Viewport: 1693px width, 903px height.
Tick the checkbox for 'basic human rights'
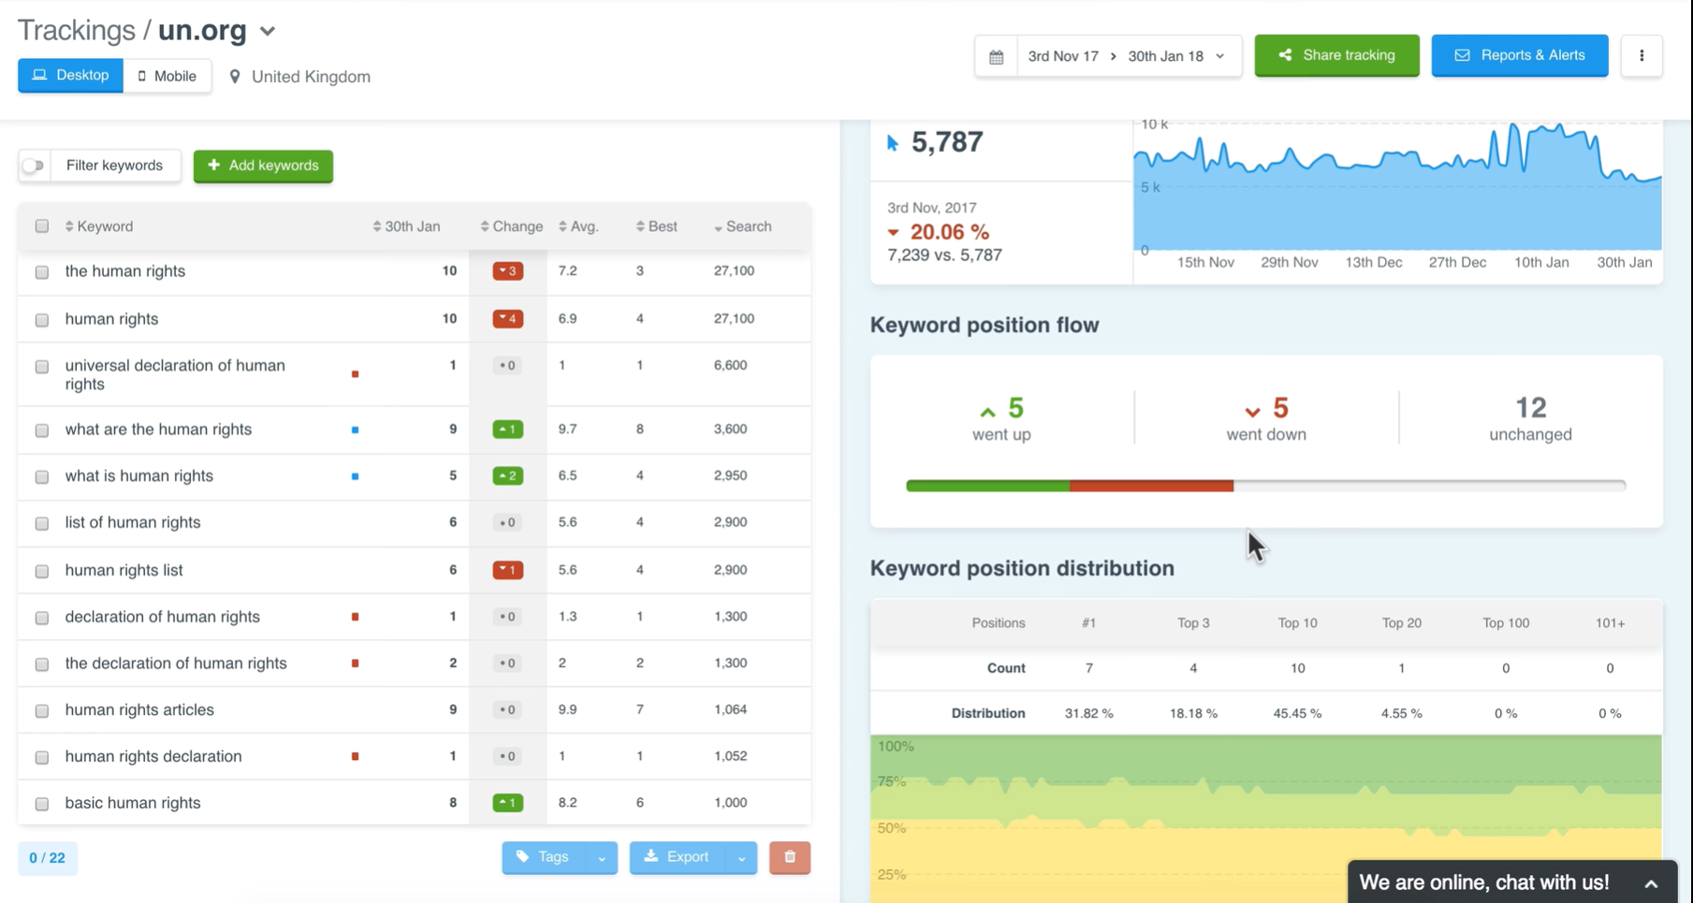coord(42,804)
